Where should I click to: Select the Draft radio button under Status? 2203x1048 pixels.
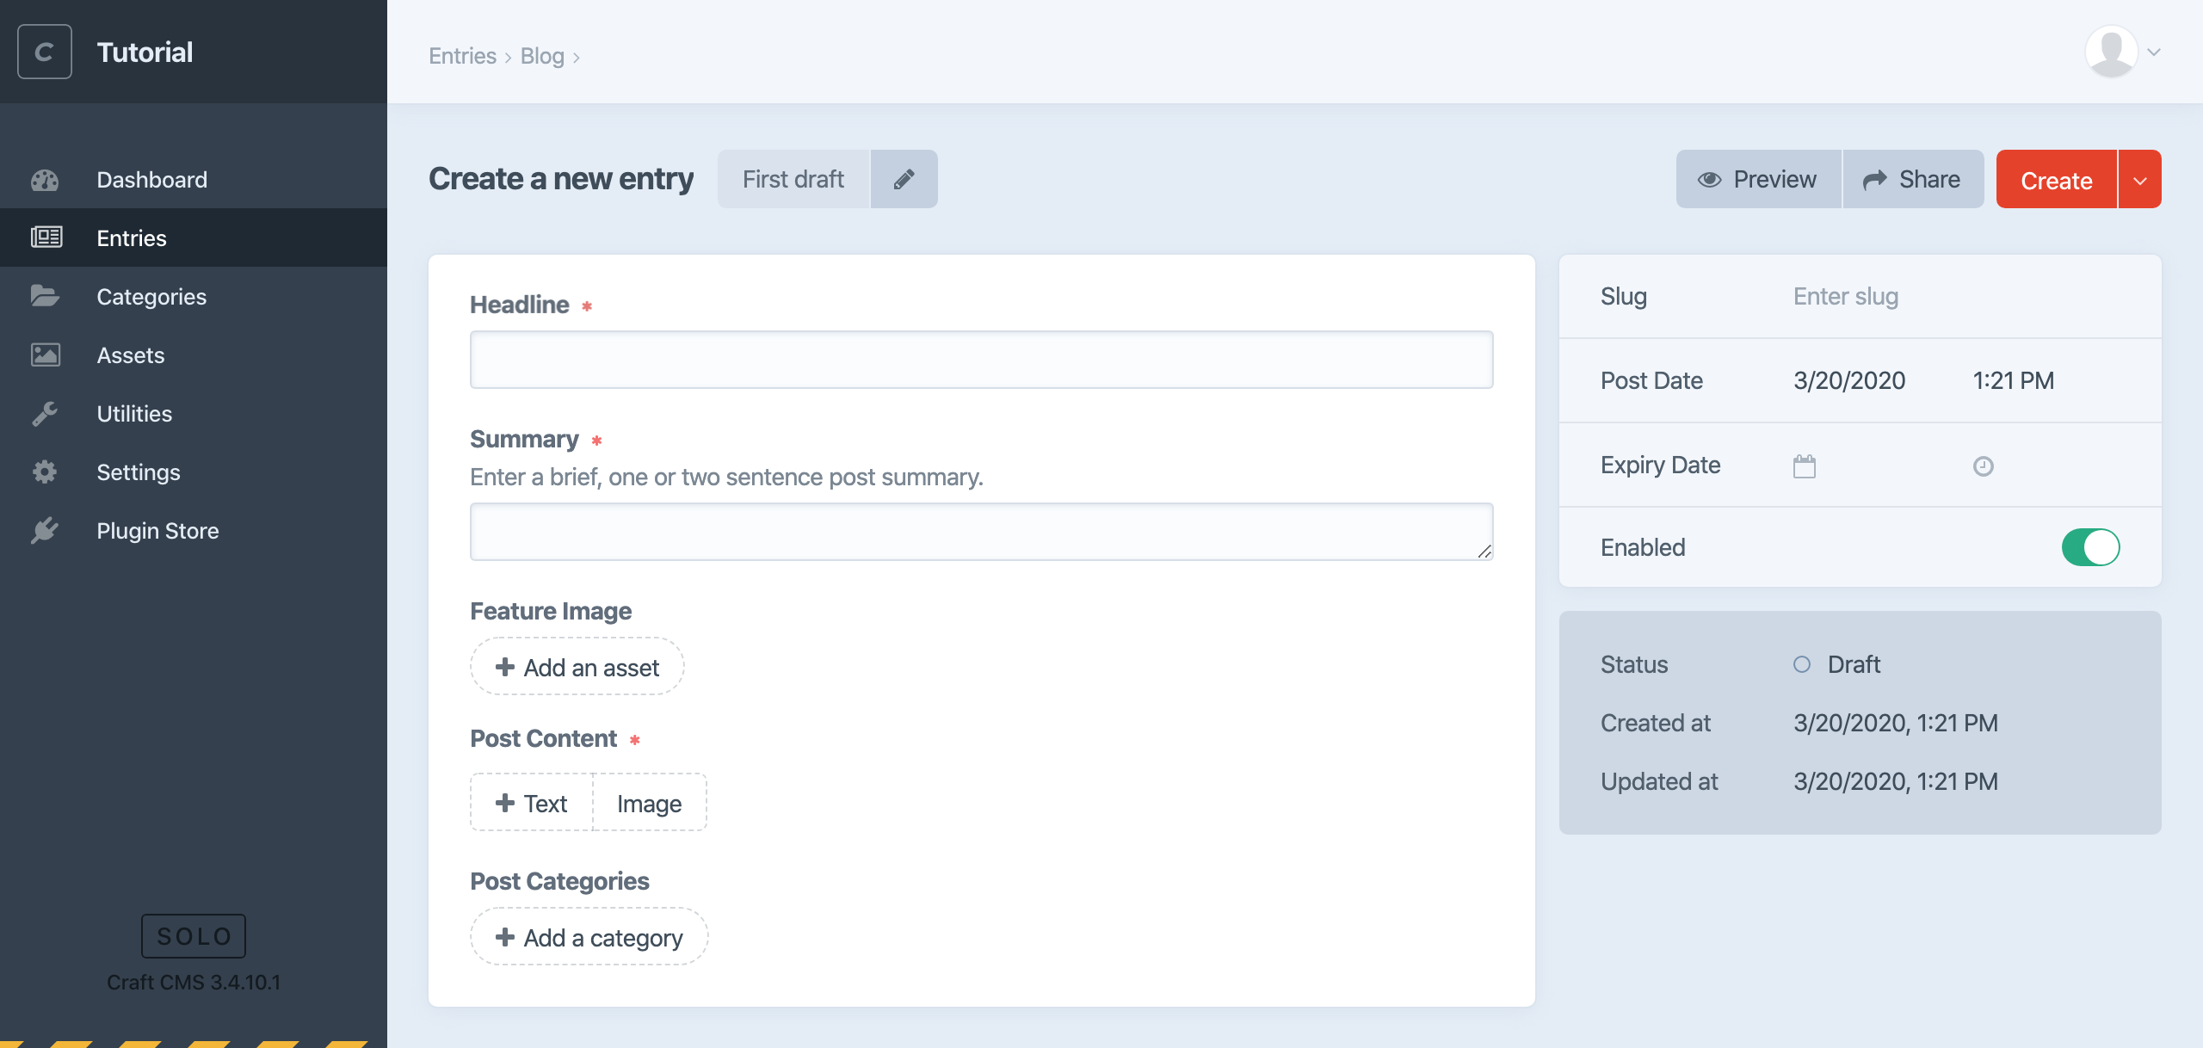1803,664
